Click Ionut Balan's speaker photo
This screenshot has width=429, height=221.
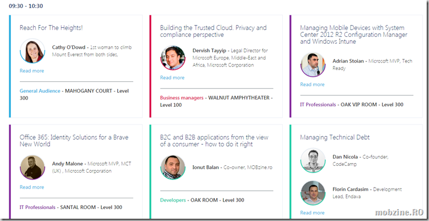172,168
